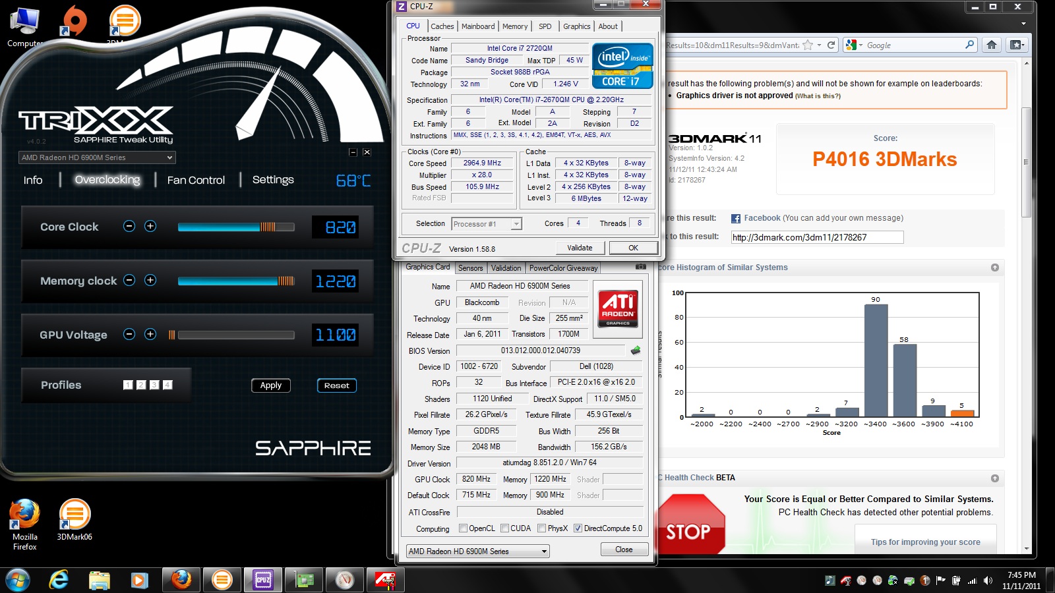Select profile slot 3 in TRIXX
The height and width of the screenshot is (593, 1055).
click(x=154, y=385)
